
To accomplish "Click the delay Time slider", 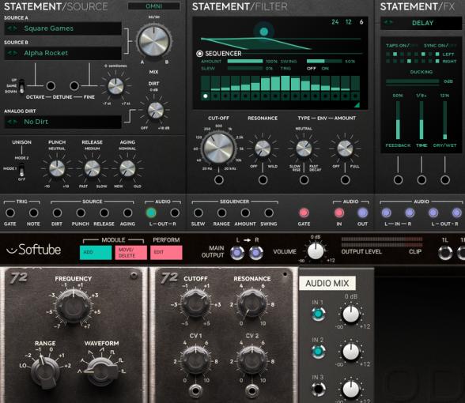I will point(422,120).
